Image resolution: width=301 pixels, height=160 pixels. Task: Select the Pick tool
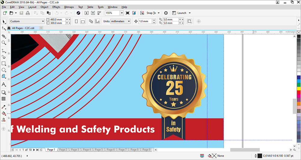tap(3, 21)
